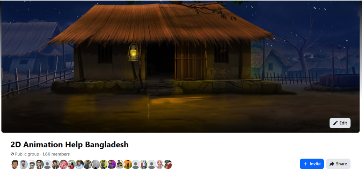Open the first member avatar in the row
The height and width of the screenshot is (173, 362).
coord(15,164)
